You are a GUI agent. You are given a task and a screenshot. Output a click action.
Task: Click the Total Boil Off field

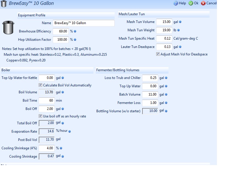[47, 123]
